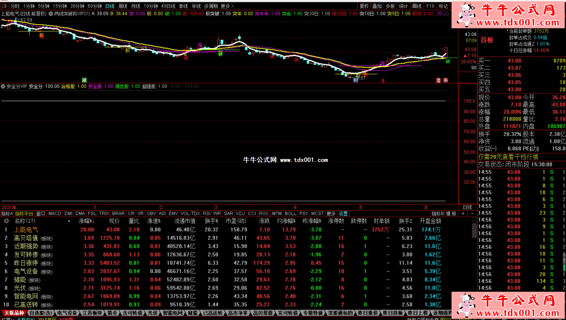Sort by 涨幅% column header
The width and height of the screenshot is (566, 320).
pos(86,221)
